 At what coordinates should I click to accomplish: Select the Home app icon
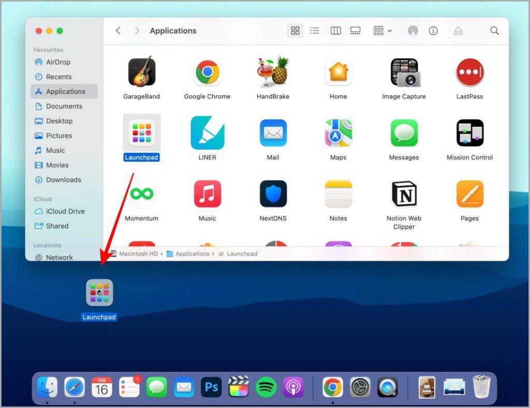pos(338,72)
